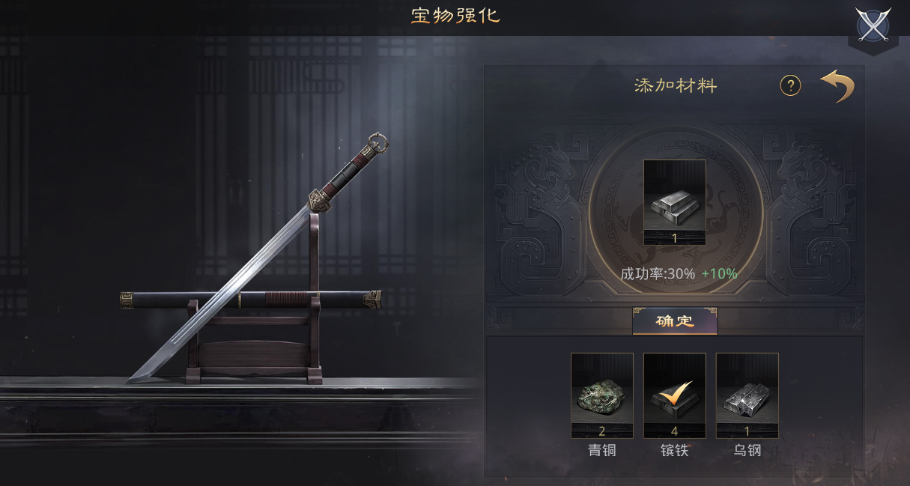The image size is (910, 486).
Task: Select the 青铜 bronze ore material icon
Action: [601, 395]
